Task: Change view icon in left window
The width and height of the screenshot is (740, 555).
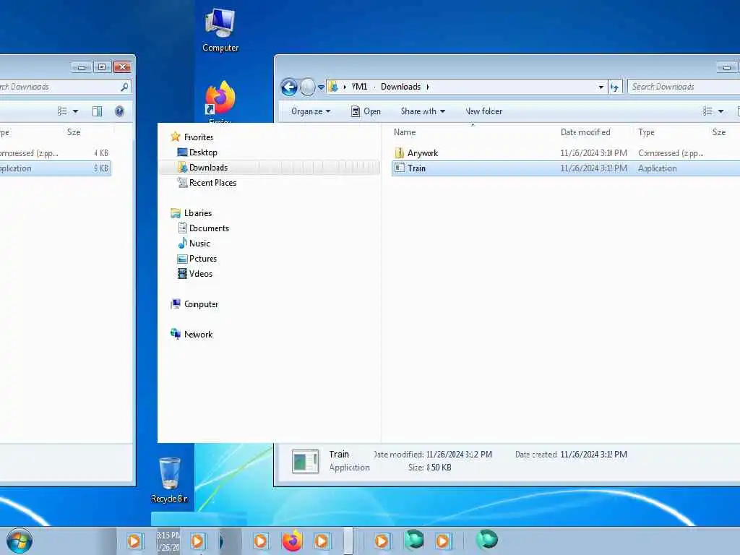Action: 62,111
